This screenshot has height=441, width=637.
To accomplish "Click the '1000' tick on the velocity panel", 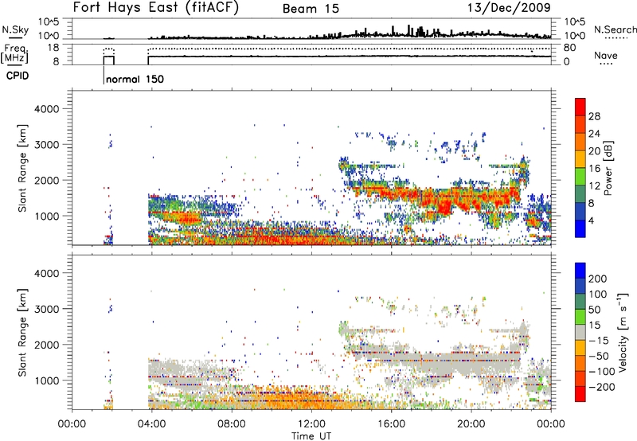I will pyautogui.click(x=46, y=381).
